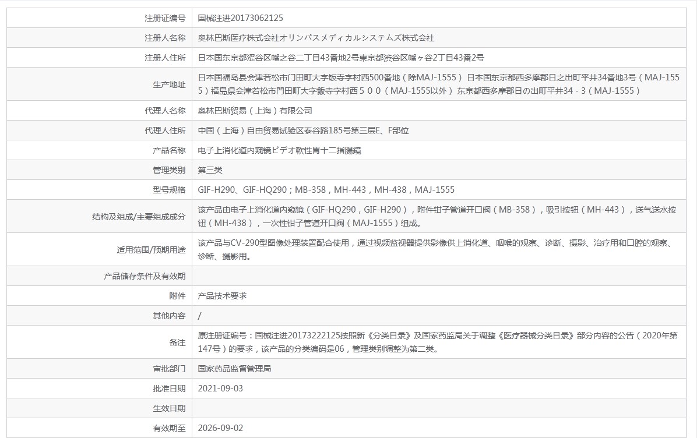This screenshot has width=697, height=438.
Task: Click the 型号规格 label
Action: pyautogui.click(x=169, y=190)
